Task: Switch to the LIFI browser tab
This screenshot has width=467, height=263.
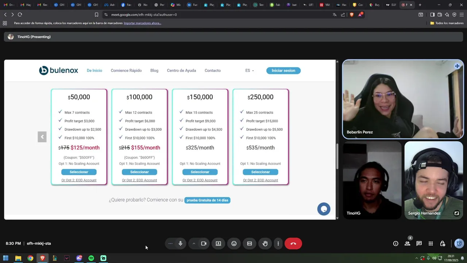Action: pos(308,5)
